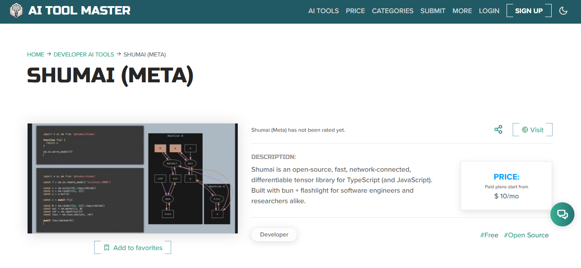581x268 pixels.
Task: Open the live chat bubble icon
Action: [x=562, y=214]
